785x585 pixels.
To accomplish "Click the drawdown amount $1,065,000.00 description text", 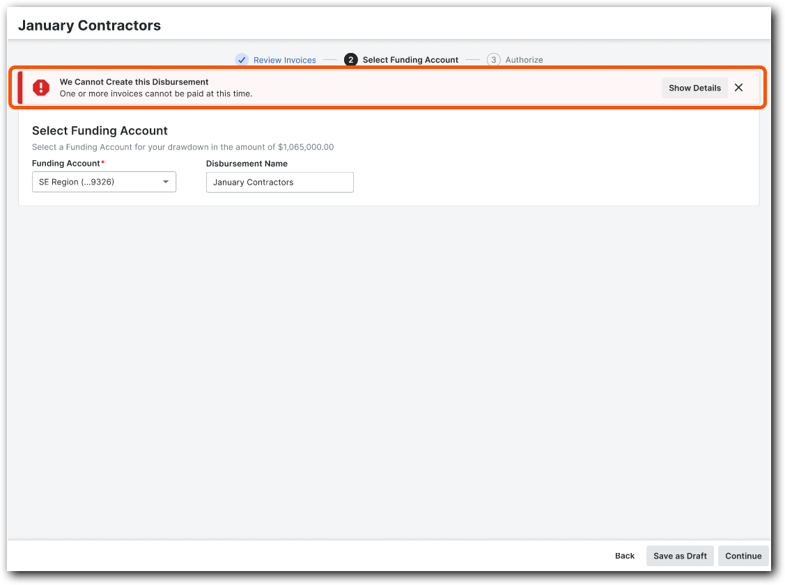I will click(182, 147).
